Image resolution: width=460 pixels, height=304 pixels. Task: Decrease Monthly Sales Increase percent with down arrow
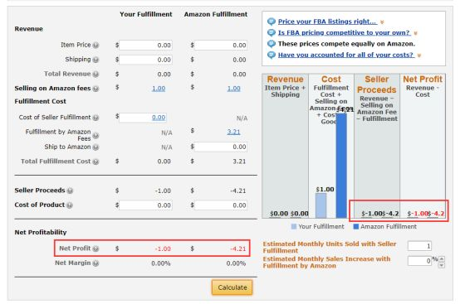click(442, 265)
